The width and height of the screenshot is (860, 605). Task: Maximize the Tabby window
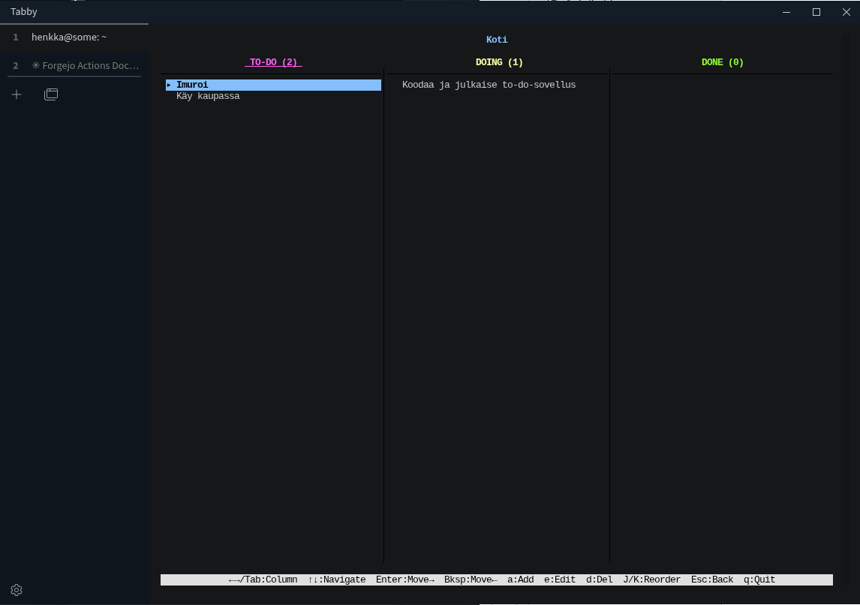[x=816, y=12]
